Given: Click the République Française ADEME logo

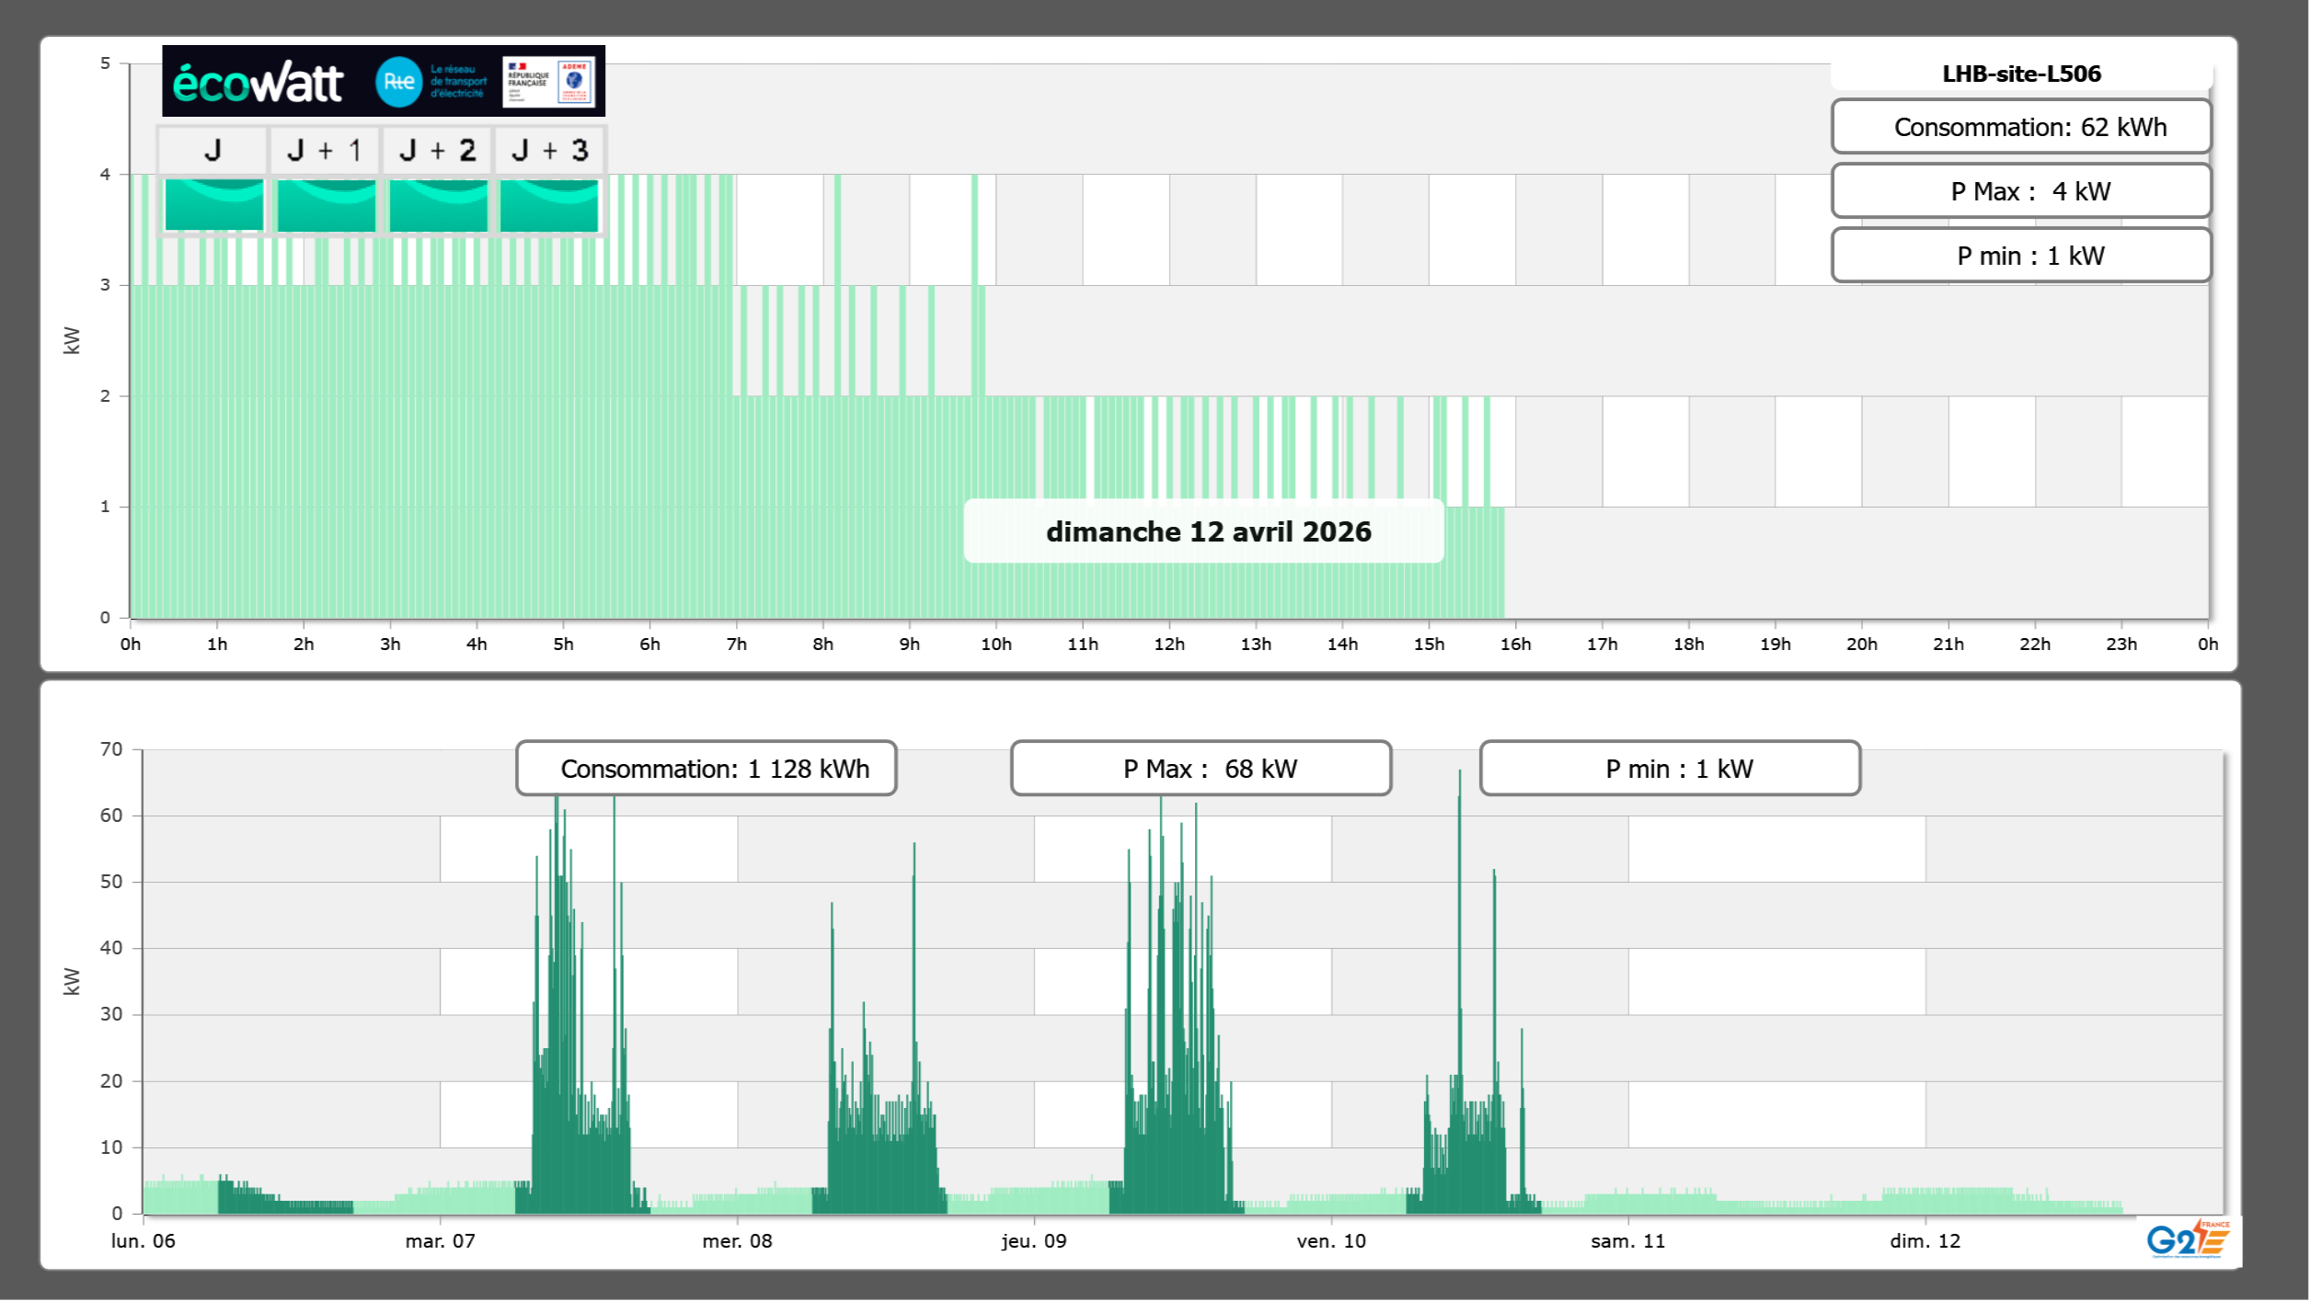Looking at the screenshot, I should [x=548, y=82].
